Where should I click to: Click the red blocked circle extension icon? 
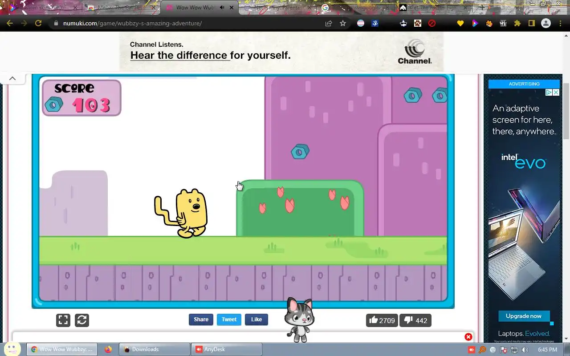tap(432, 23)
